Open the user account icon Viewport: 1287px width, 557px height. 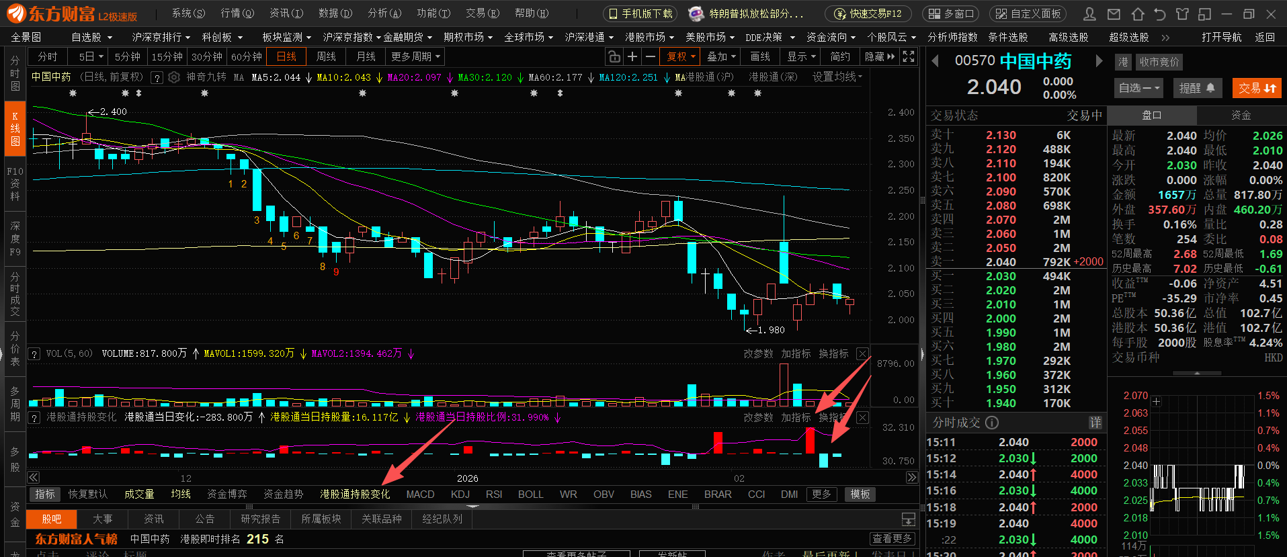(1090, 13)
